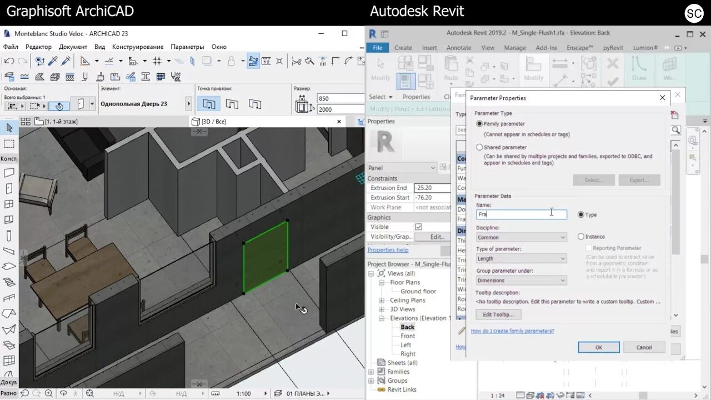Select the Ground floor view in Project Browser
Screen dimensions: 711x400
418,292
